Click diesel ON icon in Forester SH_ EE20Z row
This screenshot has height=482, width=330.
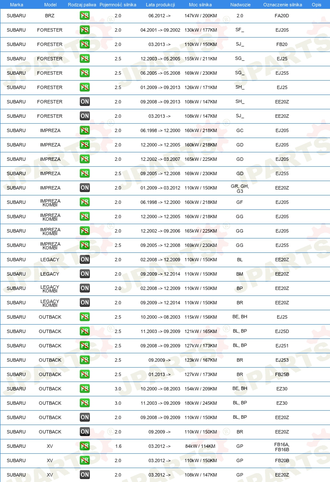coord(84,101)
